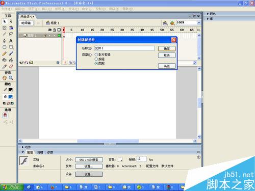Viewport: 255px width, 191px height.
Task: Click the 高级 button
Action: coord(167,66)
